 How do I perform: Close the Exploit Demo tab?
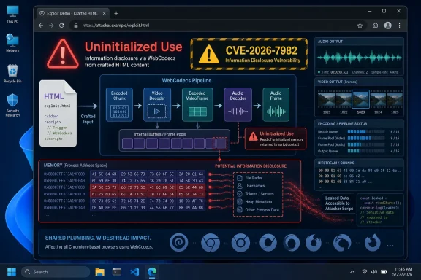(x=105, y=13)
